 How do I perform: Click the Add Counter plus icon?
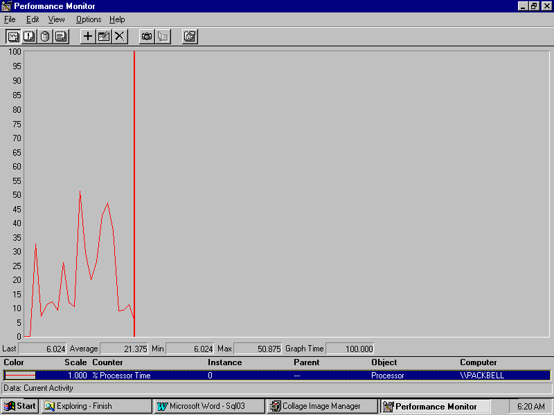[88, 36]
